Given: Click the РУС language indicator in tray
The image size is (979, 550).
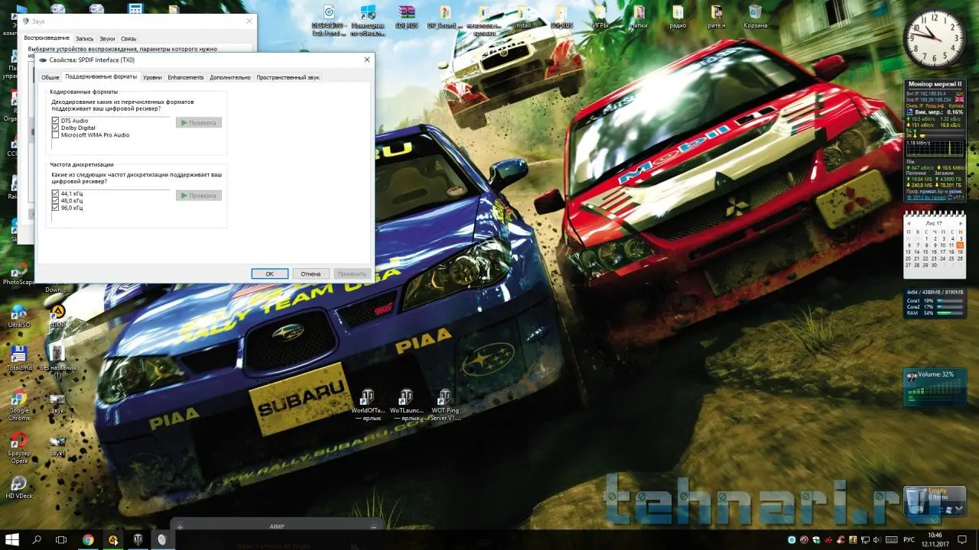Looking at the screenshot, I should click(909, 540).
